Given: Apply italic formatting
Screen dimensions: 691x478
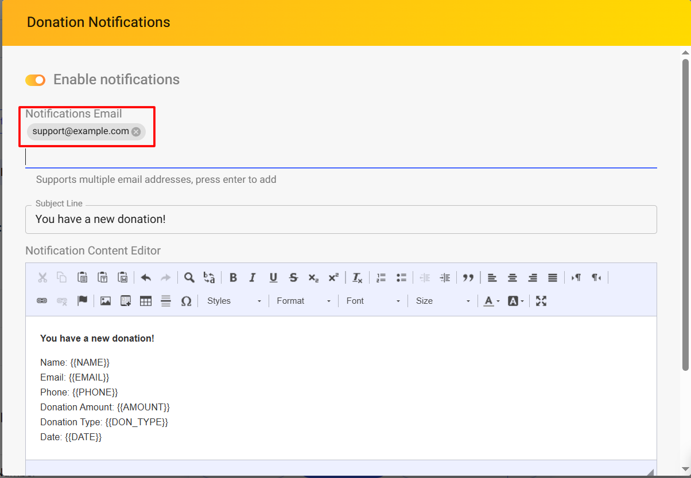Looking at the screenshot, I should click(253, 278).
